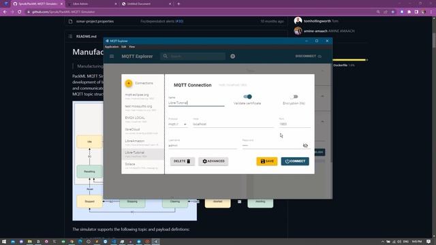Click into the Username input field
436x245 pixels.
pos(203,146)
